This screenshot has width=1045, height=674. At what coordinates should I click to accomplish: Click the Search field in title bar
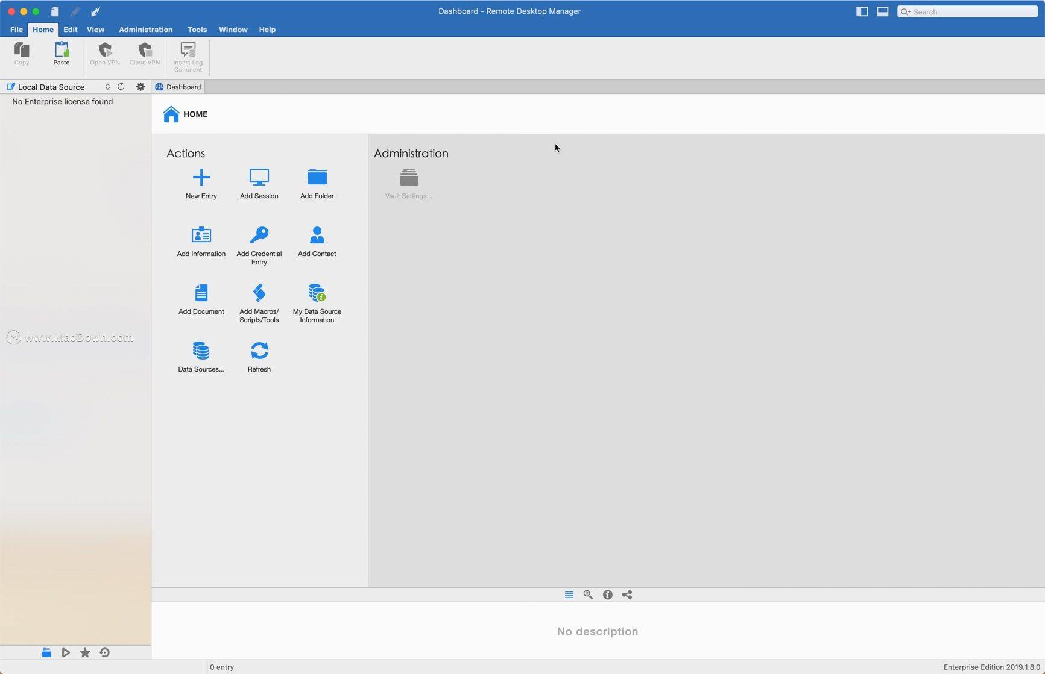click(967, 11)
